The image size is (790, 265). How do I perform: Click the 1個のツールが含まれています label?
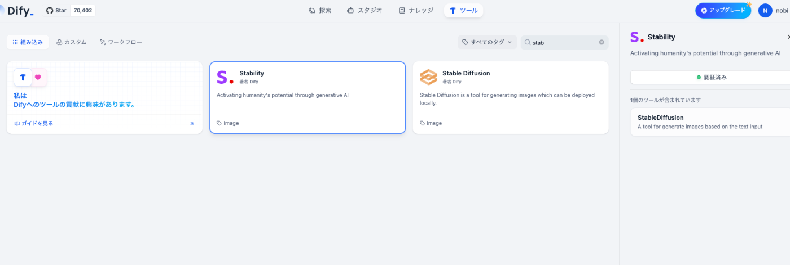point(665,100)
